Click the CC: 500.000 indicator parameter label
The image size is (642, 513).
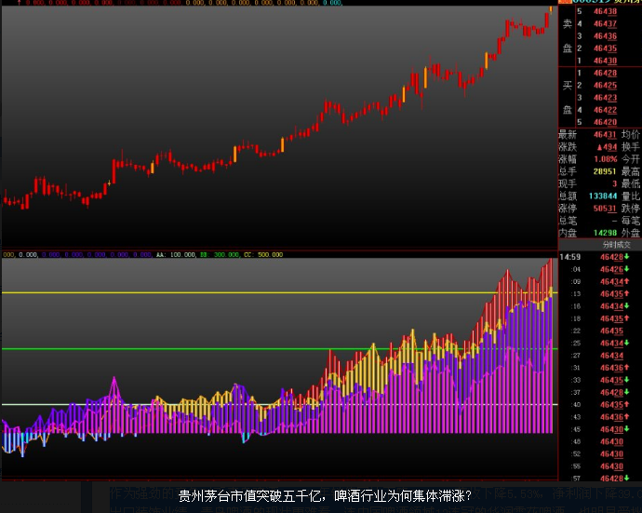(263, 254)
